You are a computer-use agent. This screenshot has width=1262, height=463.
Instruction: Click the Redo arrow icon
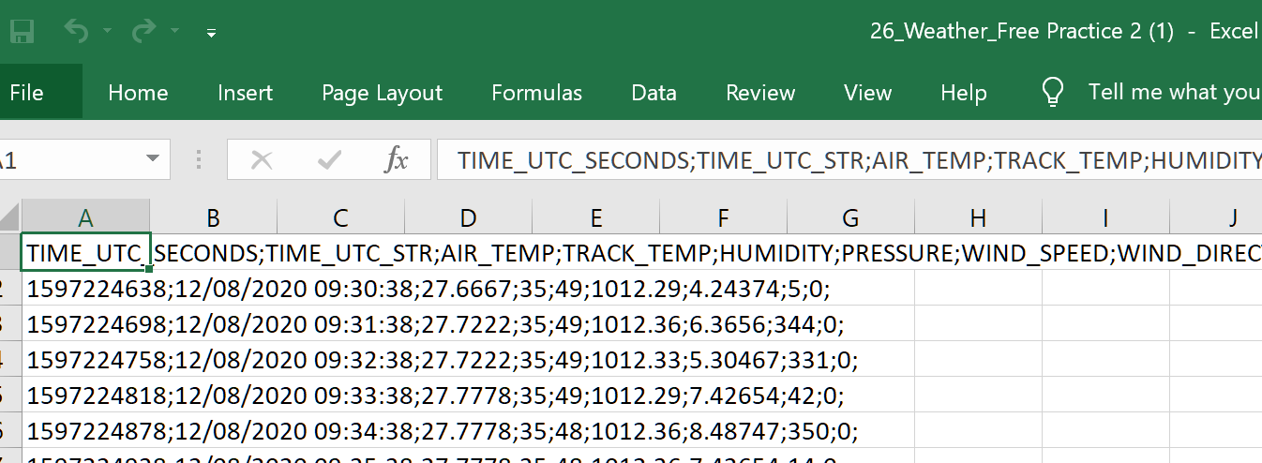pyautogui.click(x=143, y=32)
